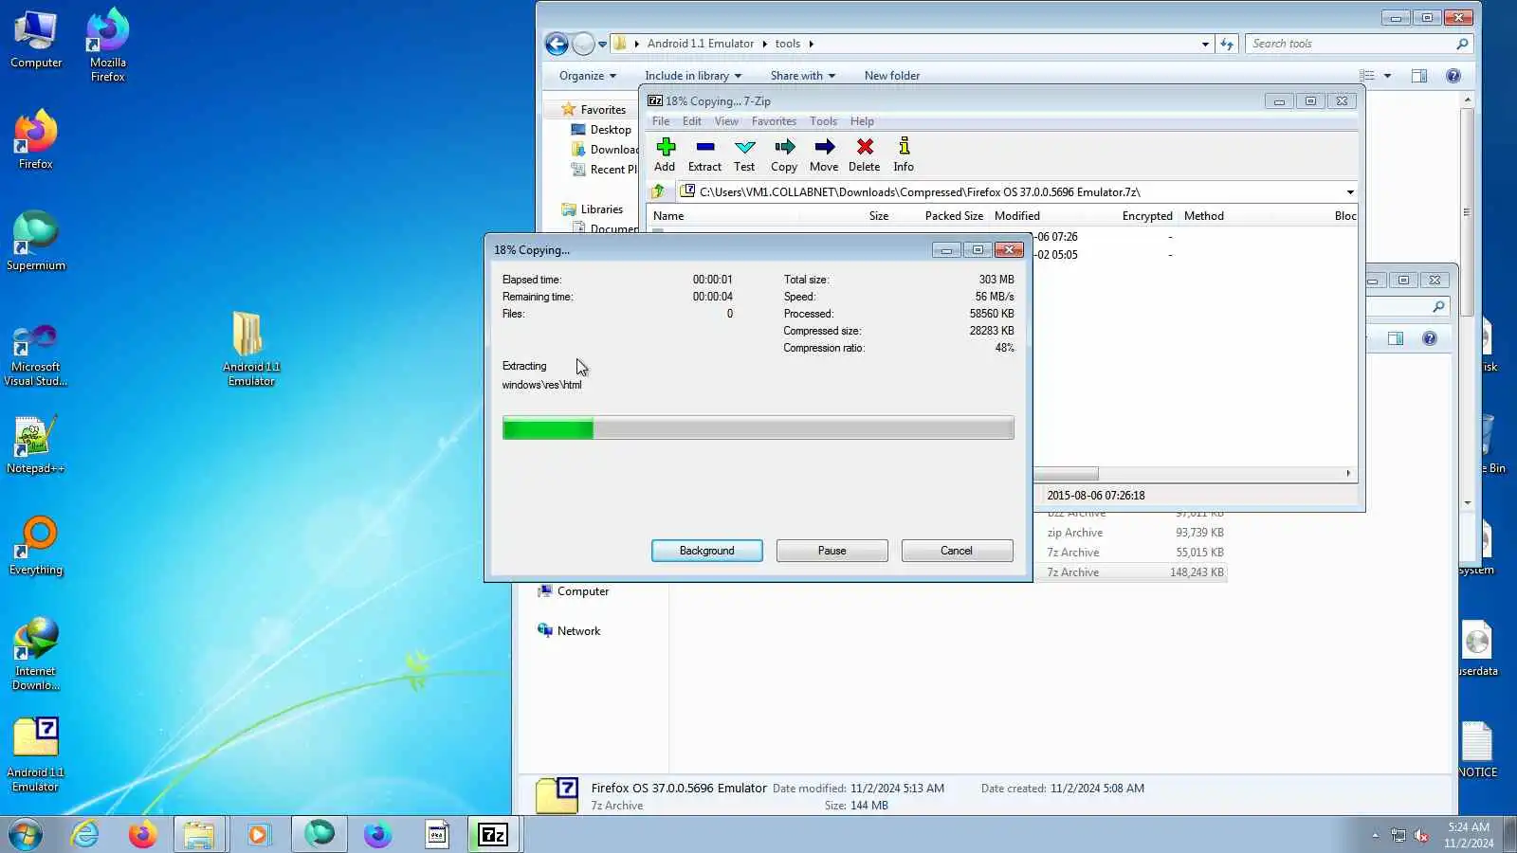Viewport: 1517px width, 853px height.
Task: Open the 7-Zip File menu
Action: click(661, 121)
